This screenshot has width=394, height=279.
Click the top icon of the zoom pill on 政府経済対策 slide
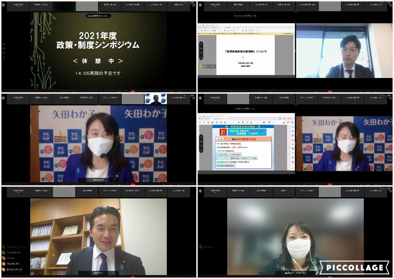(201, 137)
